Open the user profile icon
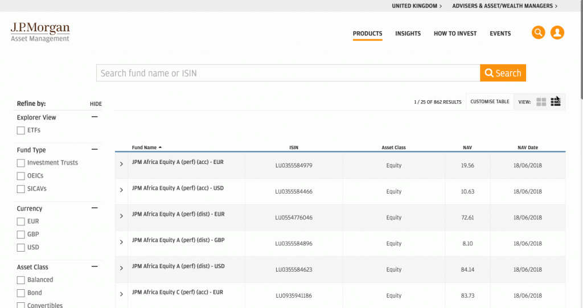The height and width of the screenshot is (308, 583). [x=557, y=32]
